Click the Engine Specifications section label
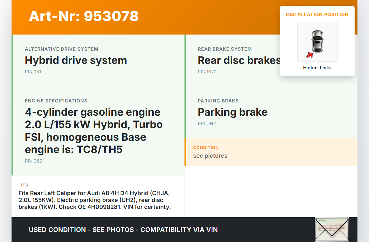This screenshot has height=242, width=369. (56, 101)
